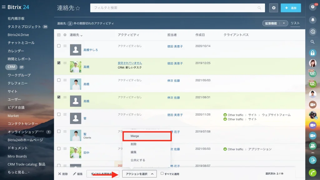Open the upper CRM chat icon in right sidebar

(x=312, y=73)
